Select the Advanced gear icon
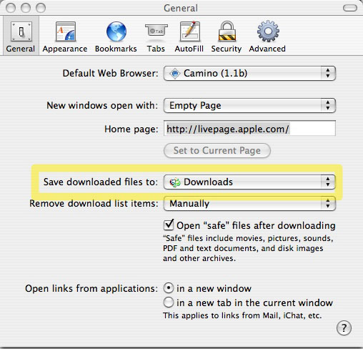Screen dimensions: 363x349 tap(268, 31)
